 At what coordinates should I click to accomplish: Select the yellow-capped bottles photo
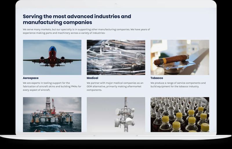tap(180, 114)
